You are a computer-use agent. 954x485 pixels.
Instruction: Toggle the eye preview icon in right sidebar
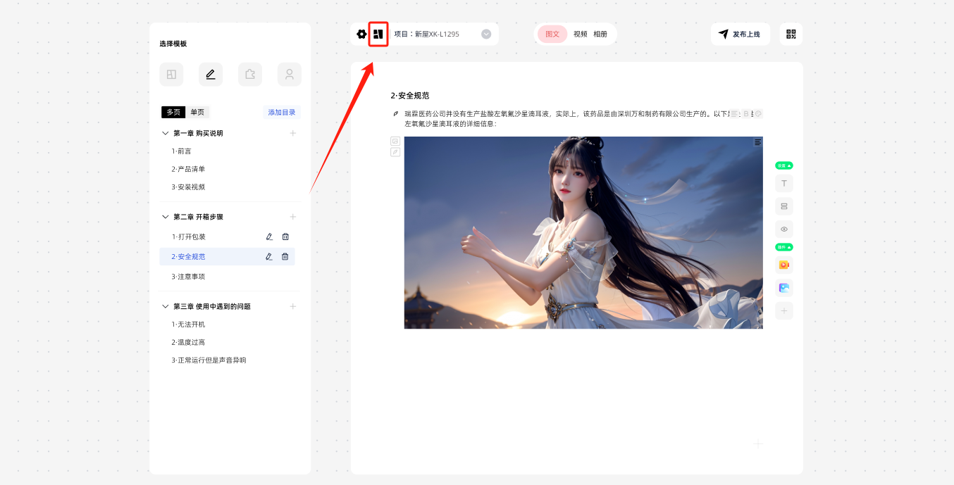[x=783, y=229]
